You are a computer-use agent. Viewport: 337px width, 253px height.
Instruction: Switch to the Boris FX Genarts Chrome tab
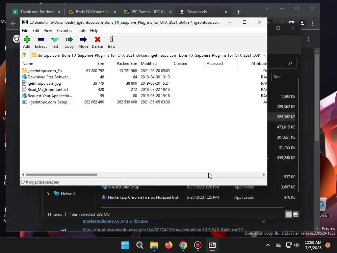tap(92, 12)
